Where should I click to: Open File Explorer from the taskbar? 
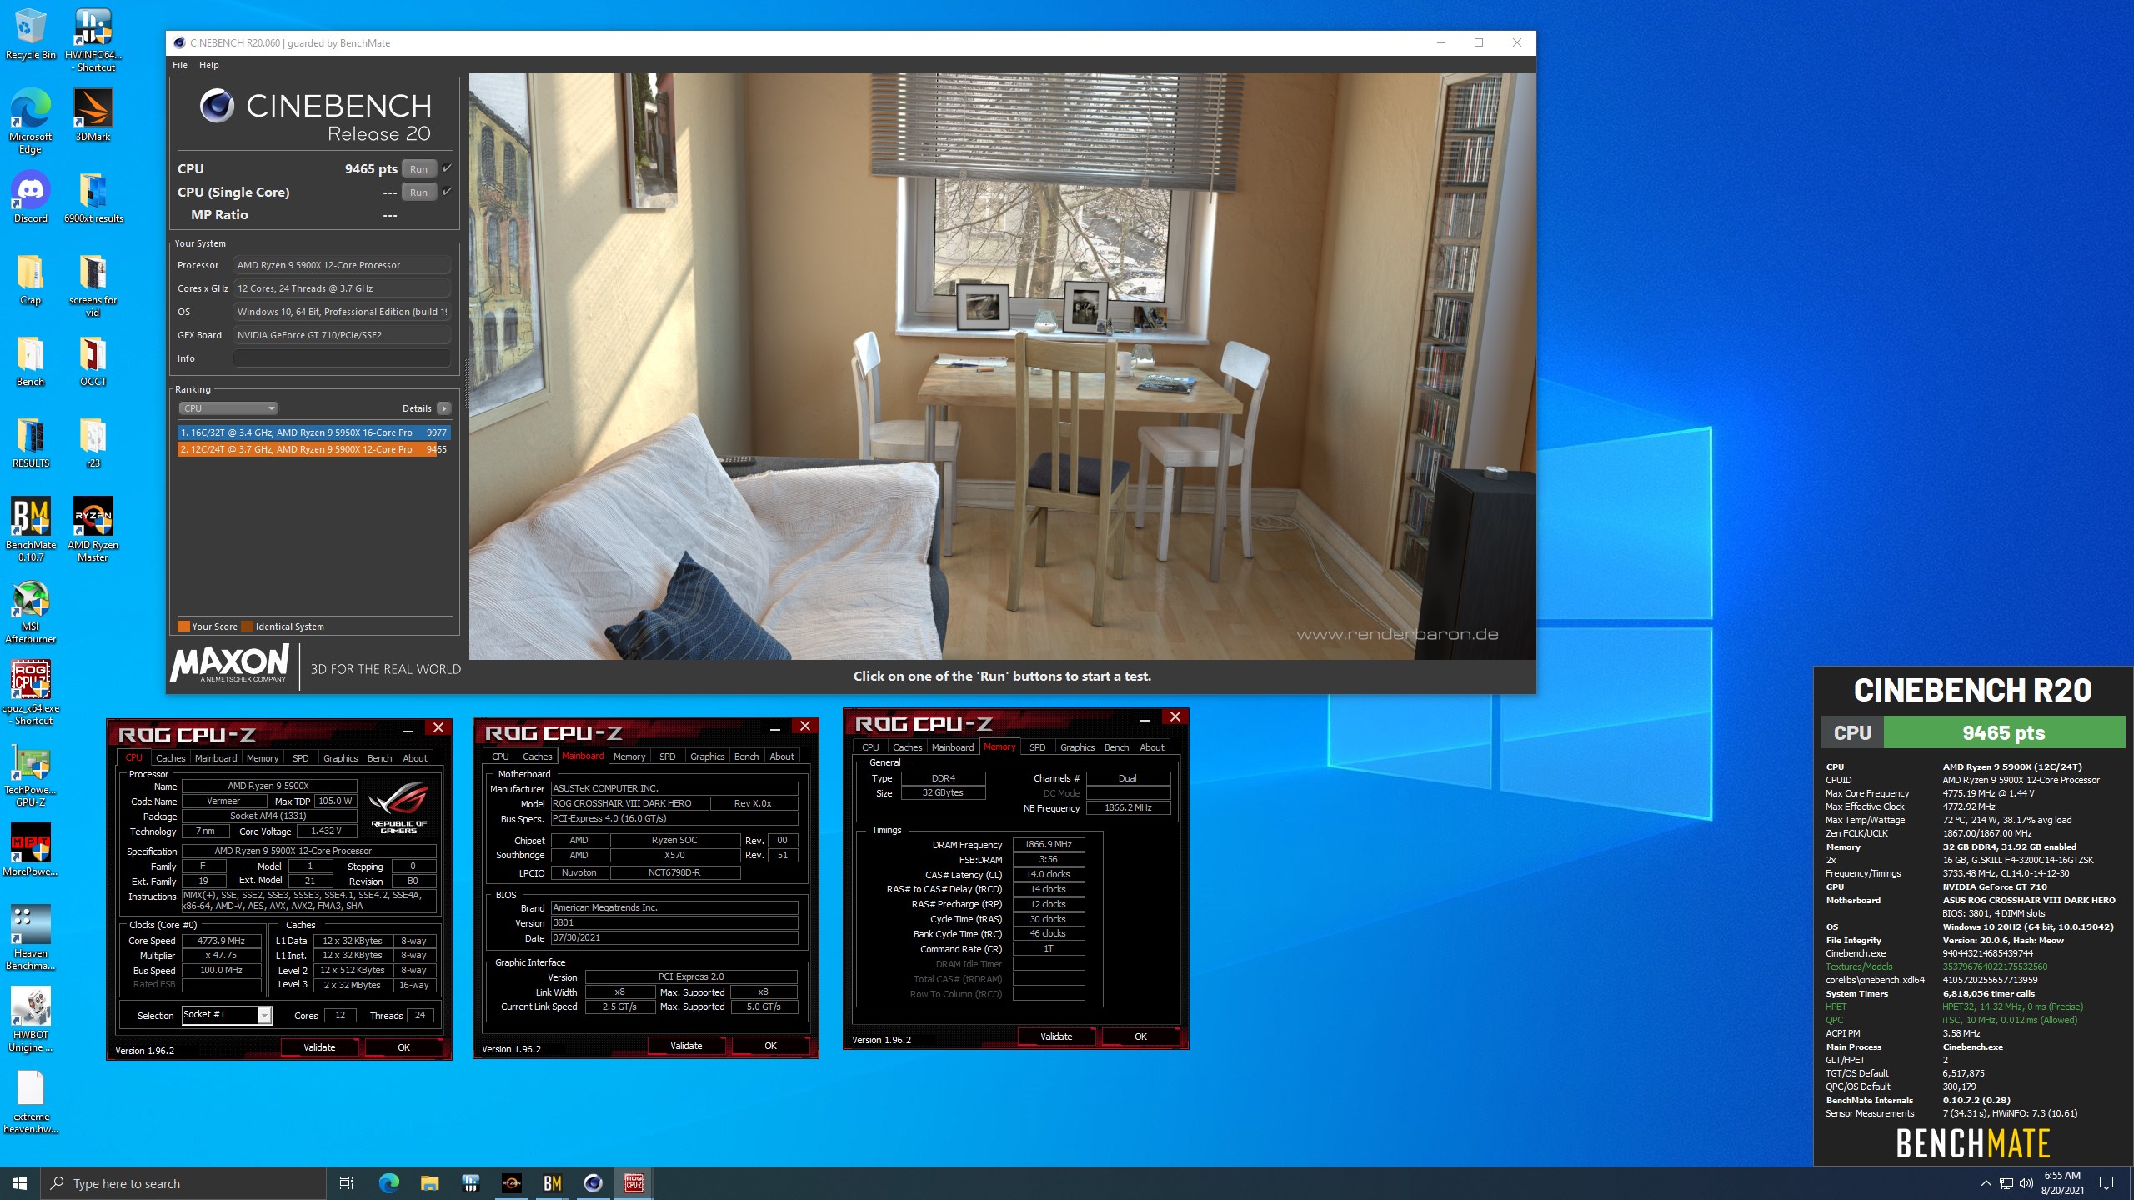(429, 1183)
